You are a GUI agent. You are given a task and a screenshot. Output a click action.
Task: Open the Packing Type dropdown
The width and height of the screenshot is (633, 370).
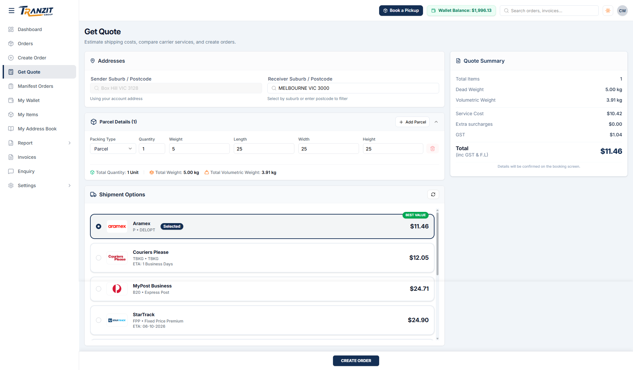[x=113, y=149]
